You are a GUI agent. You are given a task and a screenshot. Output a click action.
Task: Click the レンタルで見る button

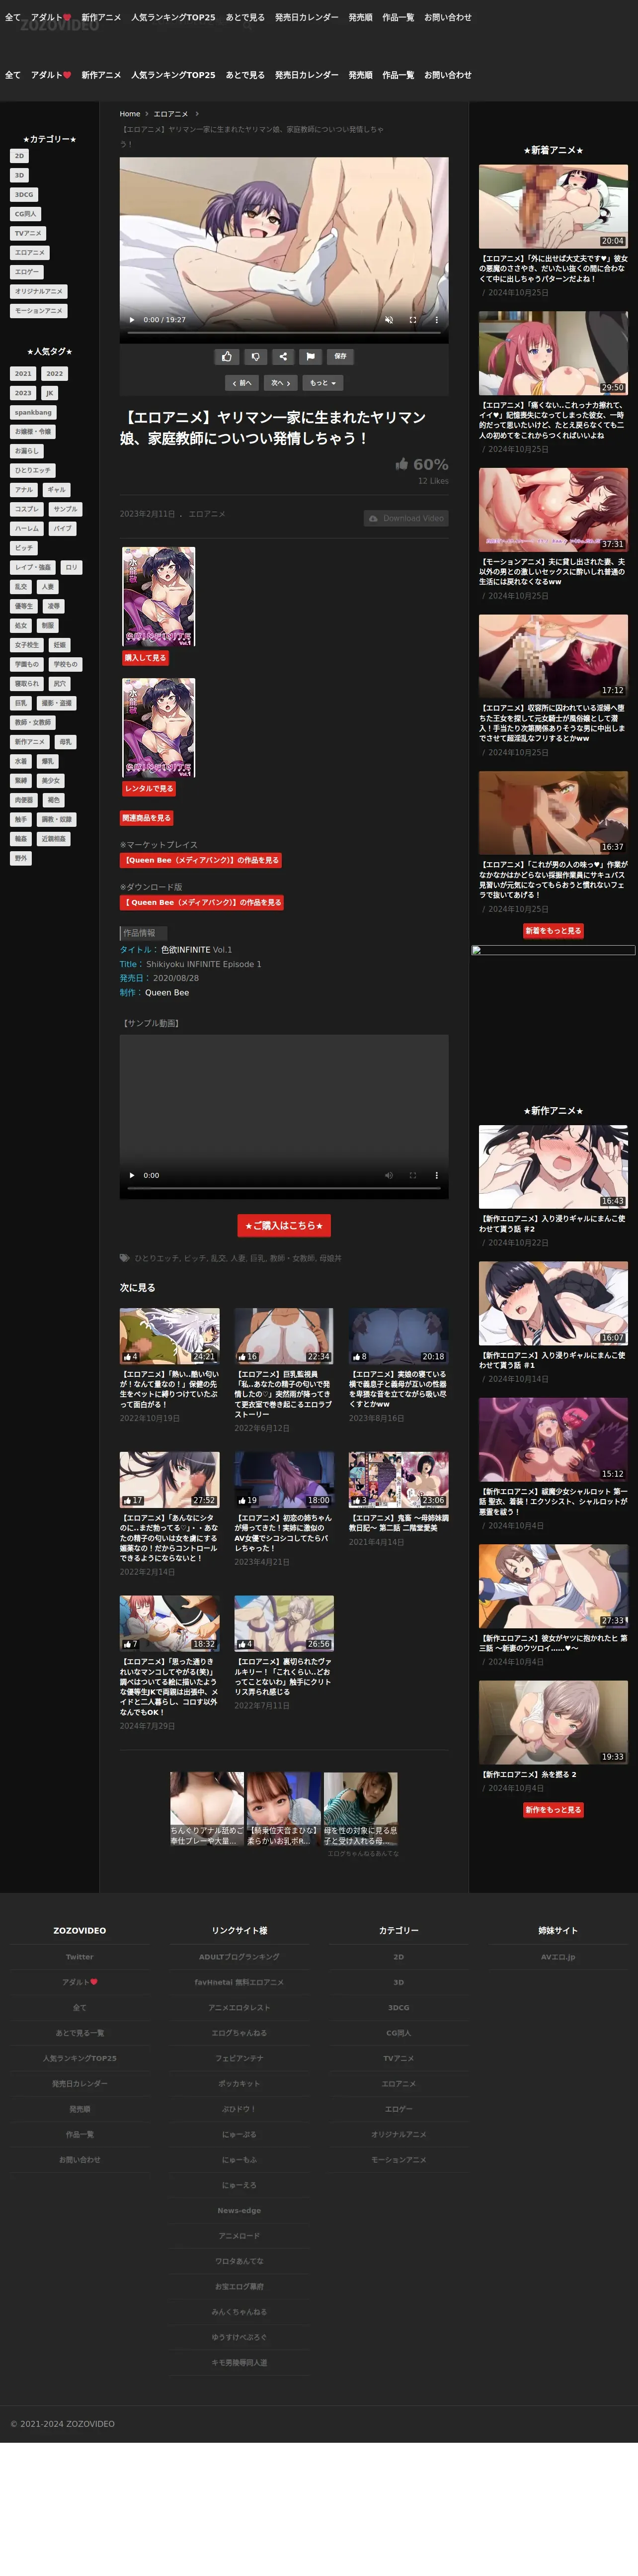(149, 789)
